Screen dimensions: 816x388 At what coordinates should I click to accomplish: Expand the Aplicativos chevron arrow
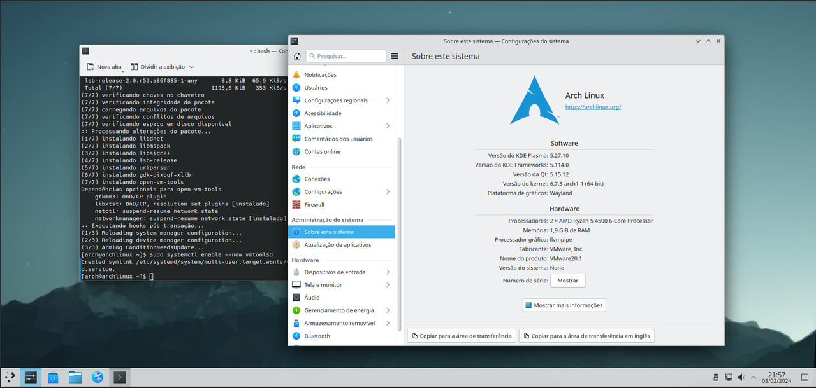(388, 126)
